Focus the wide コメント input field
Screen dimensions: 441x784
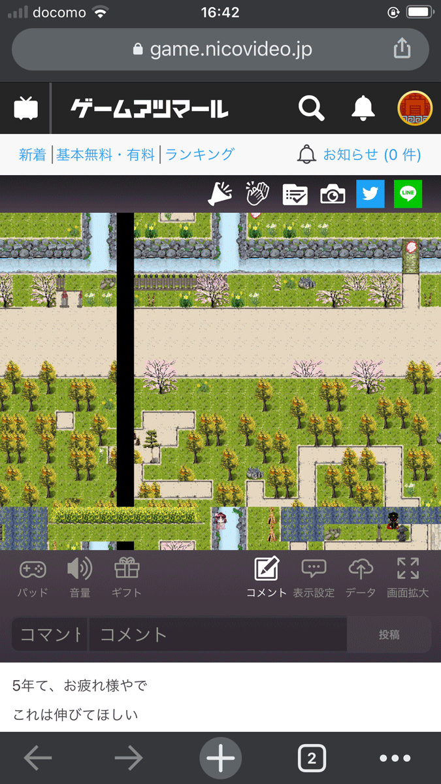tap(218, 634)
